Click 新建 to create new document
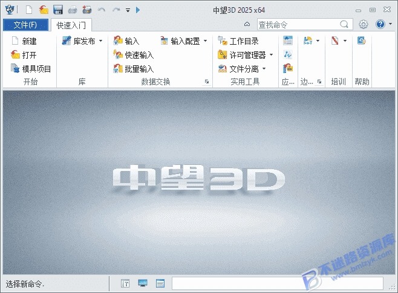Screen dimensions: 398x293 click(24, 41)
